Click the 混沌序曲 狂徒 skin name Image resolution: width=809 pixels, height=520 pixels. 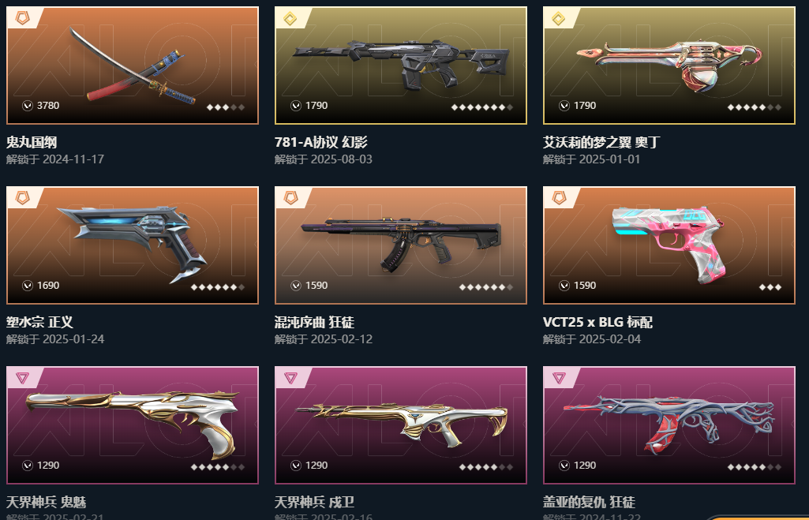tap(315, 323)
